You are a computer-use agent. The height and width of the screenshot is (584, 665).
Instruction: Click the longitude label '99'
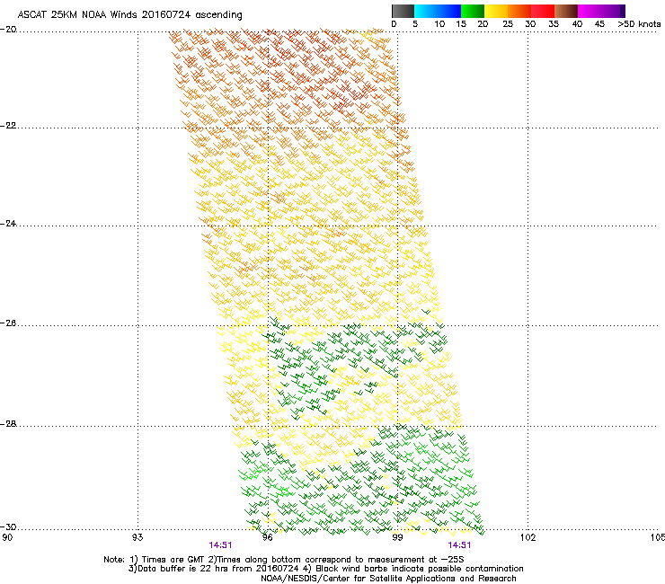click(x=397, y=537)
